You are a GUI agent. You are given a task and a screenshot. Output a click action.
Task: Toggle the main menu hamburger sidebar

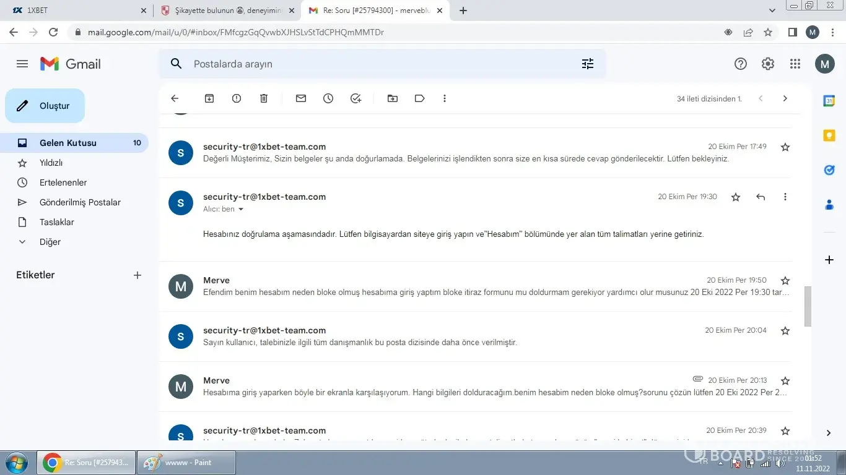click(x=22, y=64)
